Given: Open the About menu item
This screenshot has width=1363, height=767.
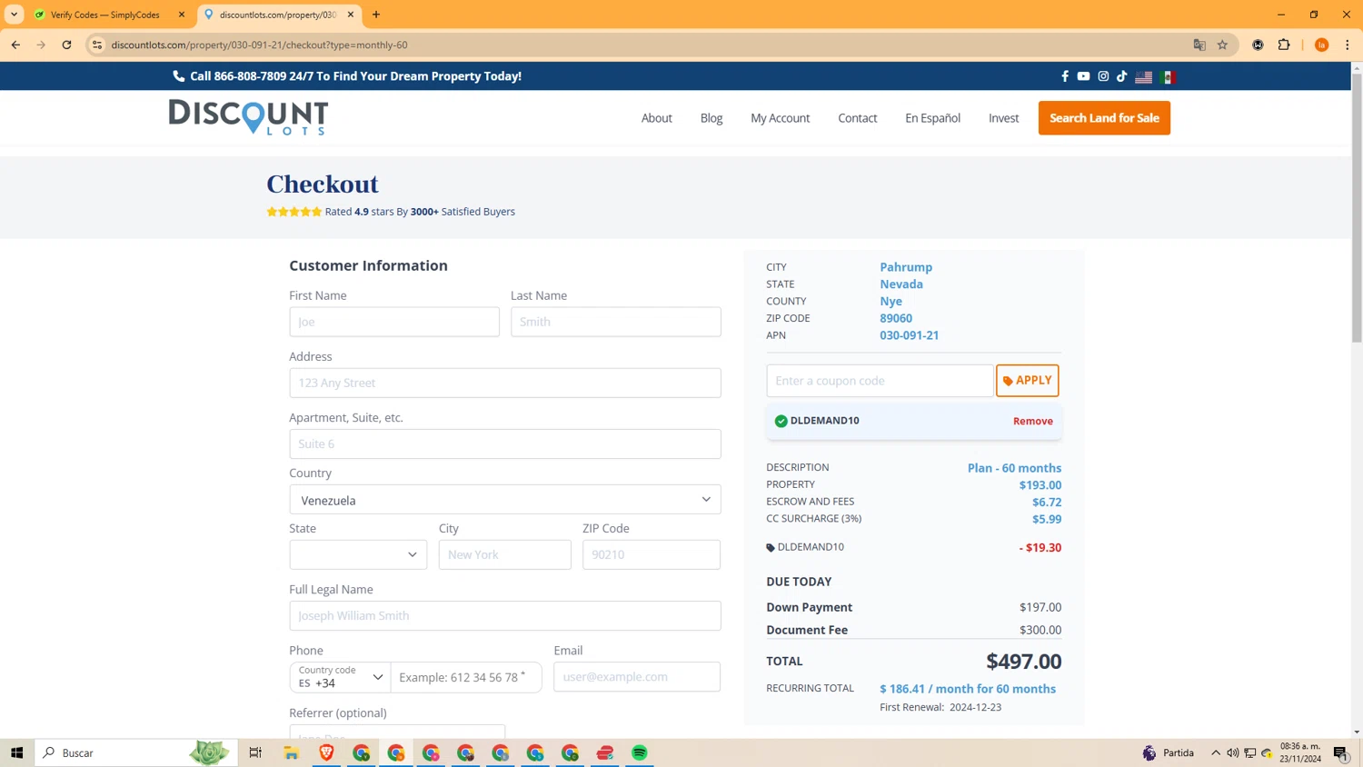Looking at the screenshot, I should [x=656, y=118].
